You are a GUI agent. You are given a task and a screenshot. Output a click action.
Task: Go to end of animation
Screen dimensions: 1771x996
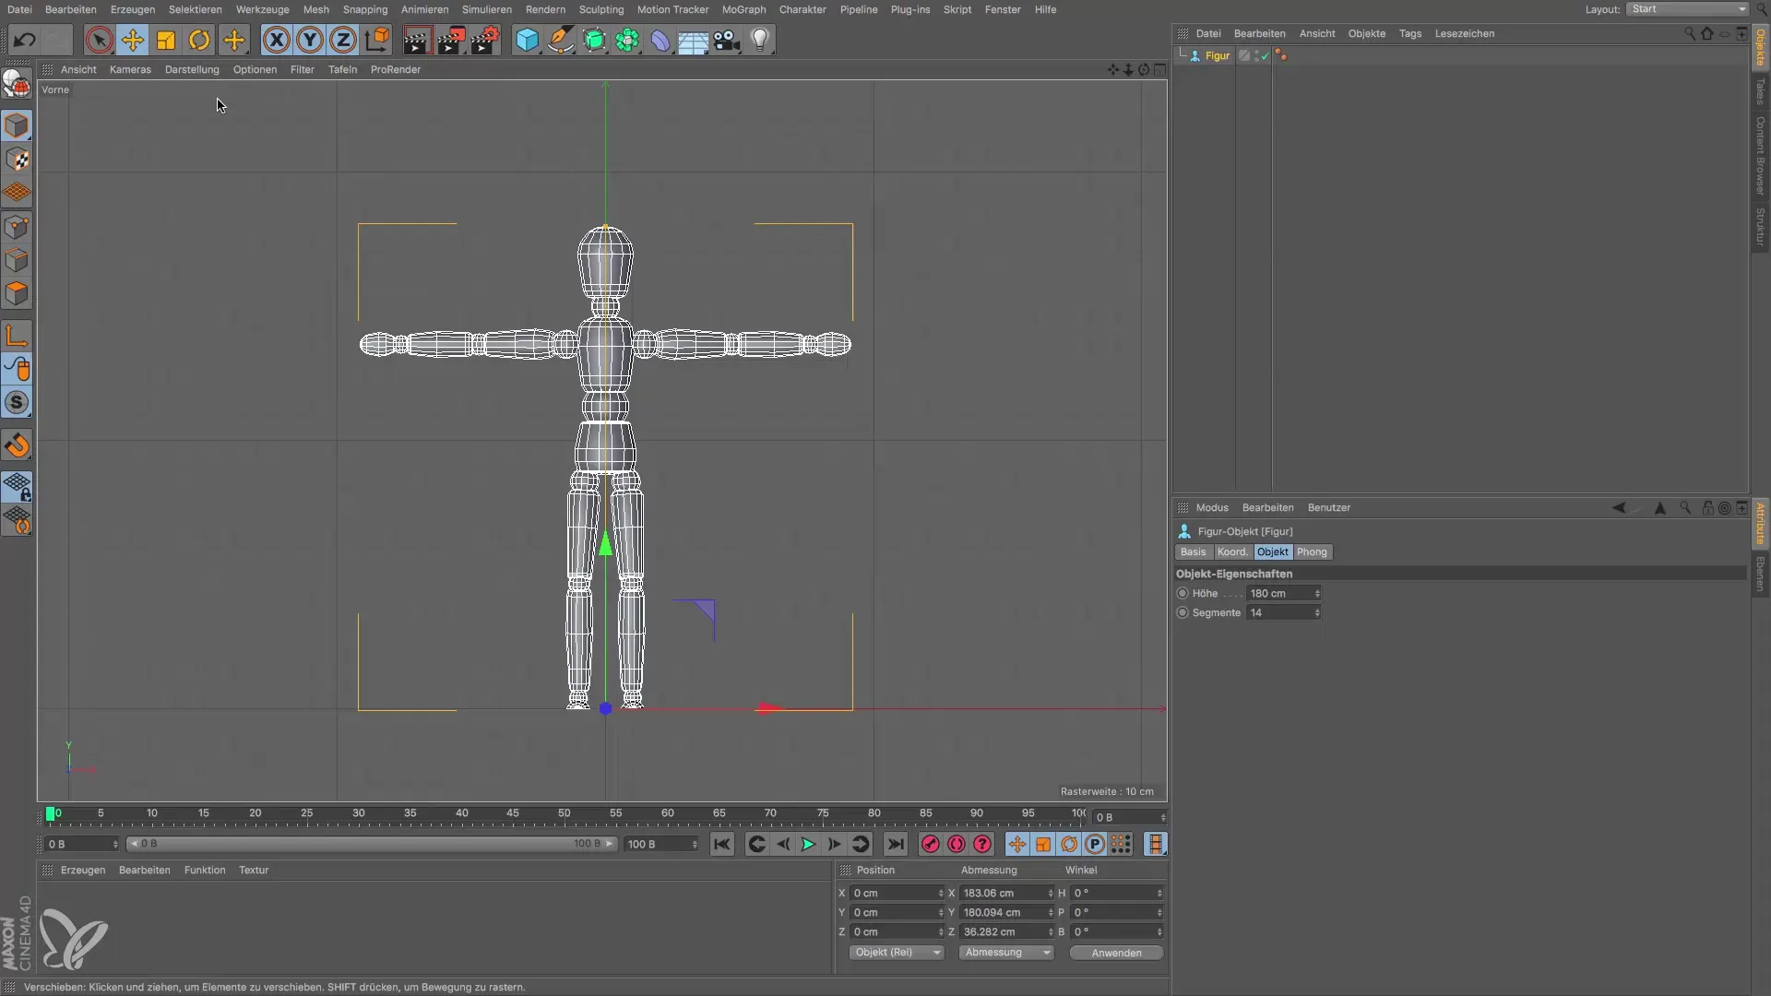[x=895, y=845]
